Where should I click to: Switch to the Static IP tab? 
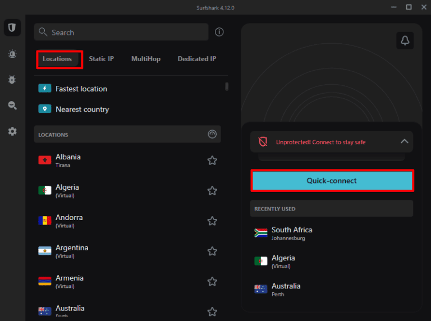[x=101, y=59]
